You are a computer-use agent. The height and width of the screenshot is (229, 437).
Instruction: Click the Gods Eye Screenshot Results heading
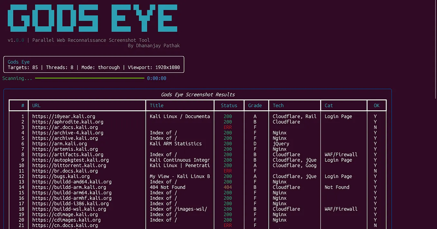click(x=198, y=95)
